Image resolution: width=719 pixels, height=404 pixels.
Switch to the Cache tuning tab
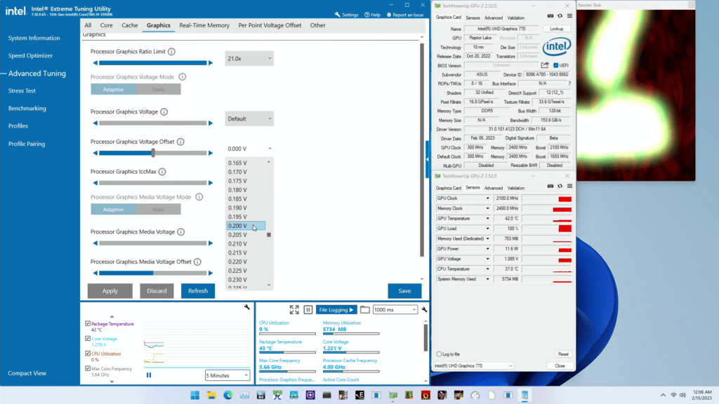pyautogui.click(x=130, y=26)
